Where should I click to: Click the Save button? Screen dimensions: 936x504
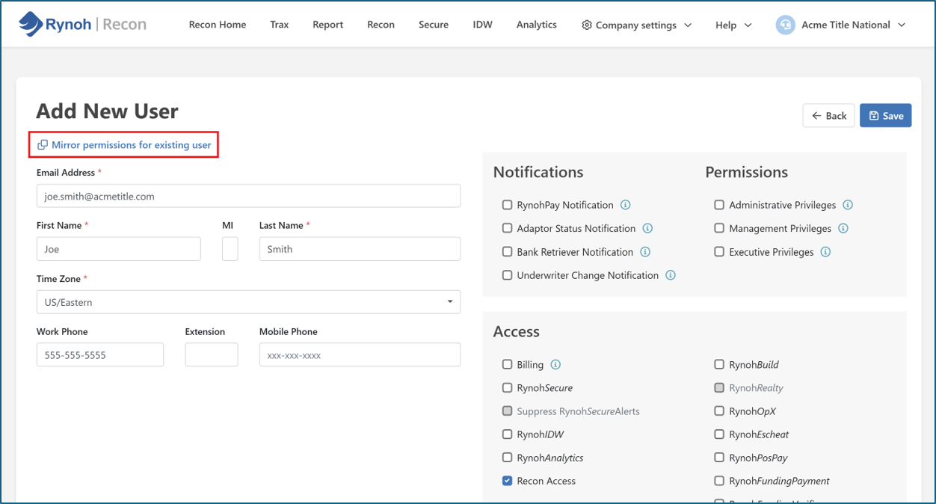point(886,115)
